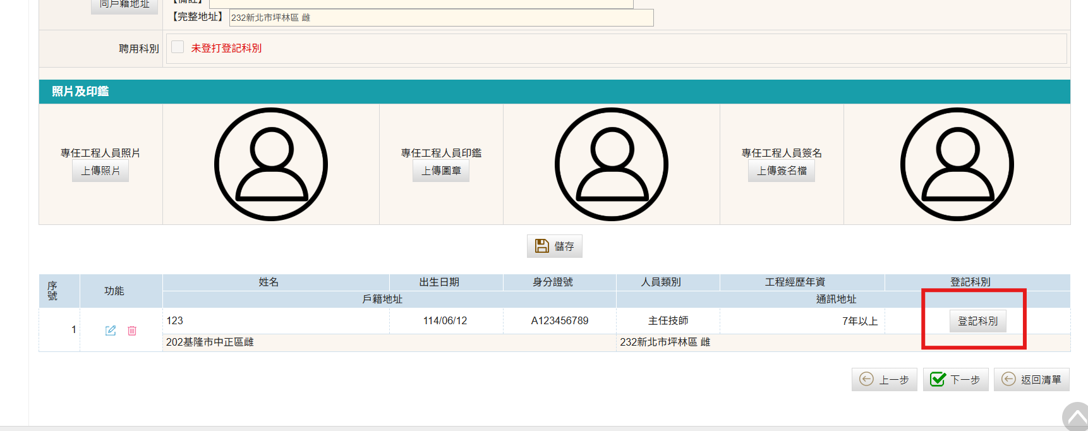This screenshot has width=1088, height=431.
Task: Click the 登記科別 column header
Action: tap(970, 282)
